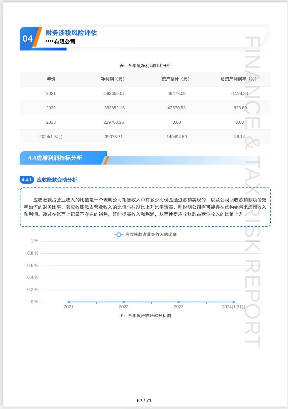Select the 2021 data point on chart

pos(69,302)
